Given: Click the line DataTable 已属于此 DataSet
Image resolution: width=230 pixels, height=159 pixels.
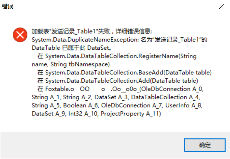Looking at the screenshot, I should [x=72, y=48].
